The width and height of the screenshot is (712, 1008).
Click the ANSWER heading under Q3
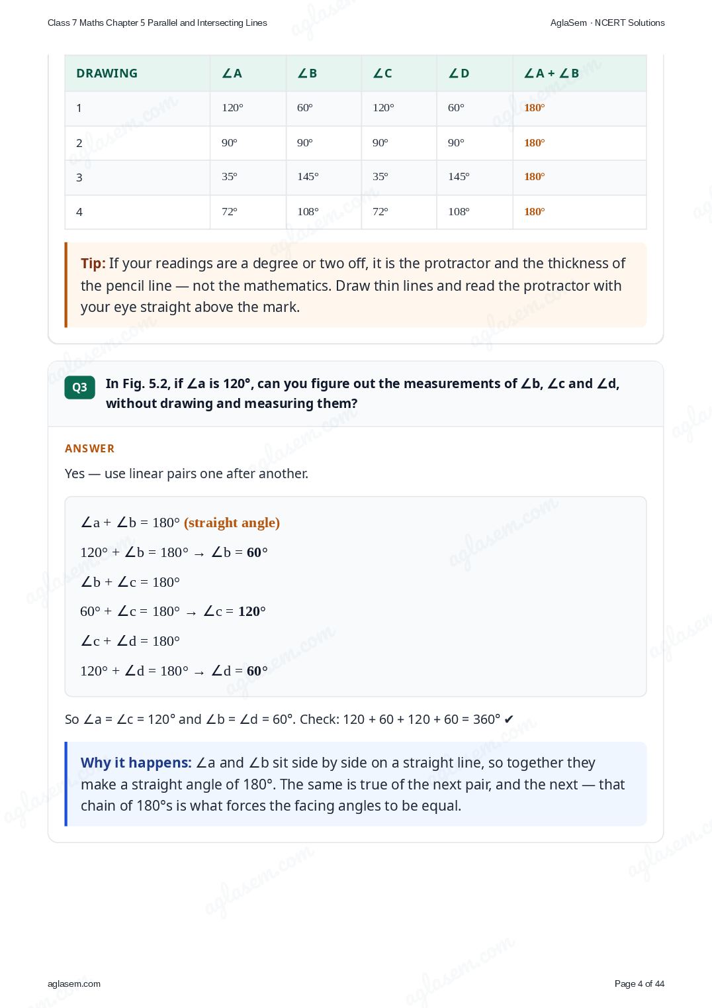[90, 448]
